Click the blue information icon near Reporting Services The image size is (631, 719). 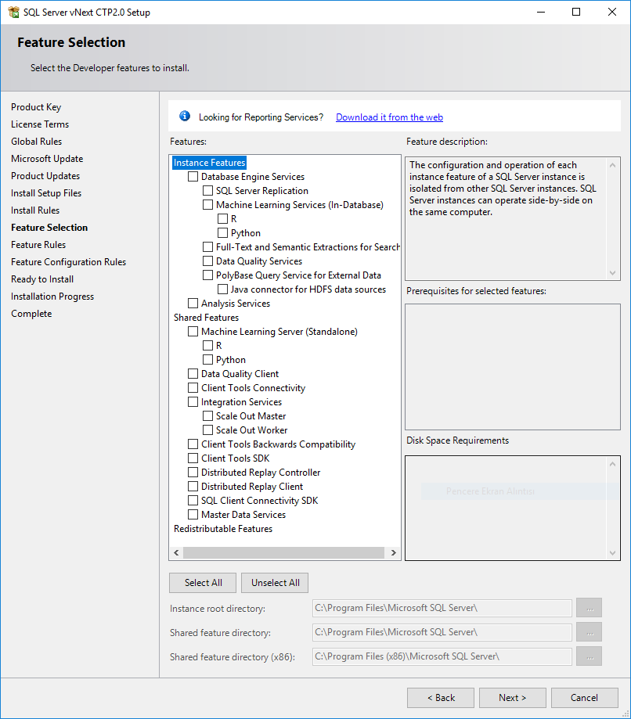184,116
